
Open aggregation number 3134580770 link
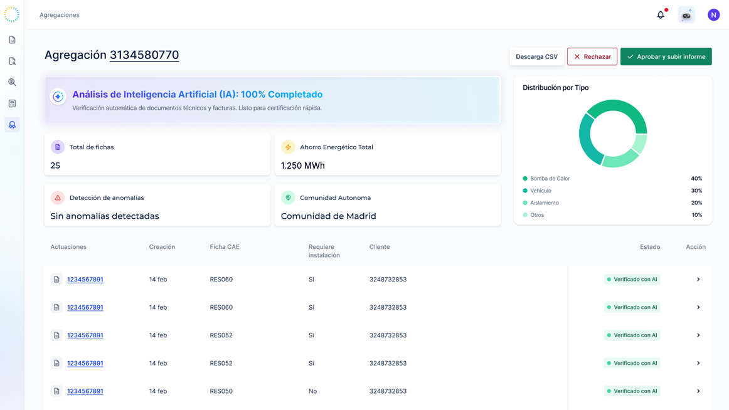point(144,55)
